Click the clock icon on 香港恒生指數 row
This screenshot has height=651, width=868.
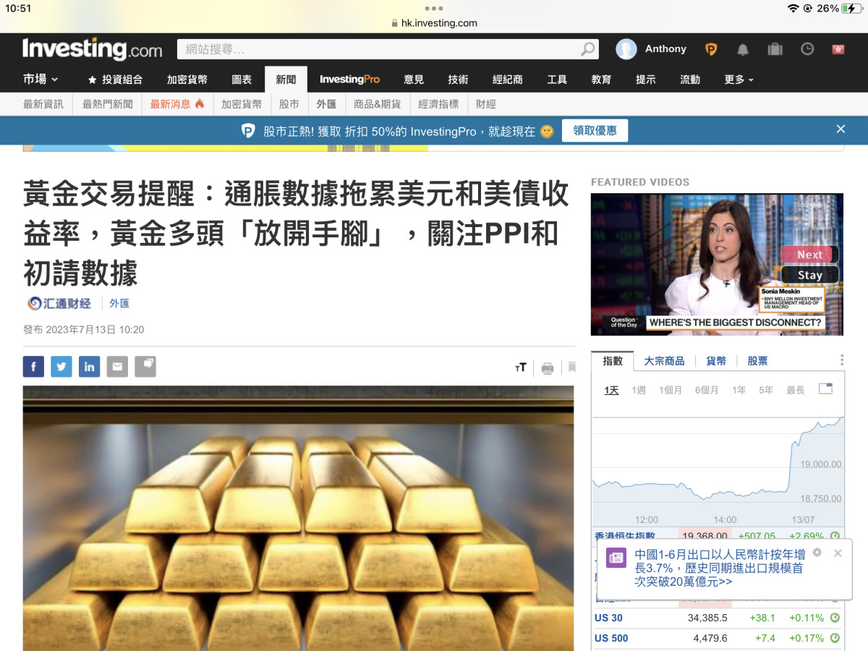pyautogui.click(x=835, y=536)
